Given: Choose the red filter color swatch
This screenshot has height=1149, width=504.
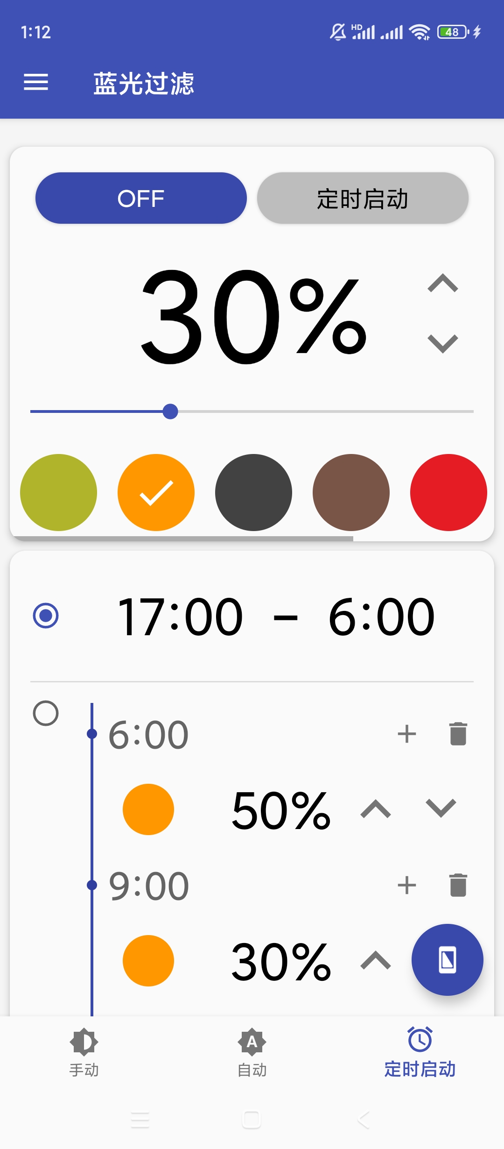Looking at the screenshot, I should pyautogui.click(x=448, y=492).
